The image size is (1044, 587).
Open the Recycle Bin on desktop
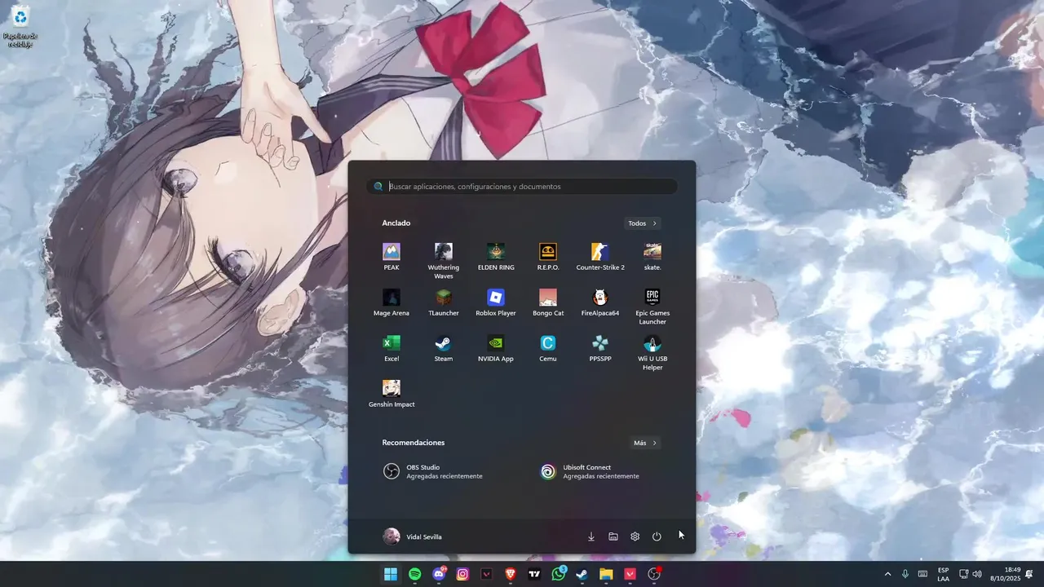tap(20, 26)
